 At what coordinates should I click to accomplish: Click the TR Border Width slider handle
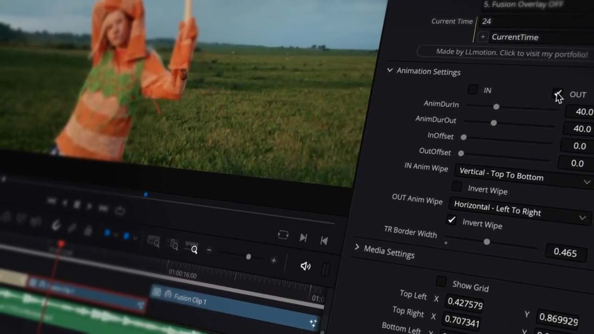[486, 242]
